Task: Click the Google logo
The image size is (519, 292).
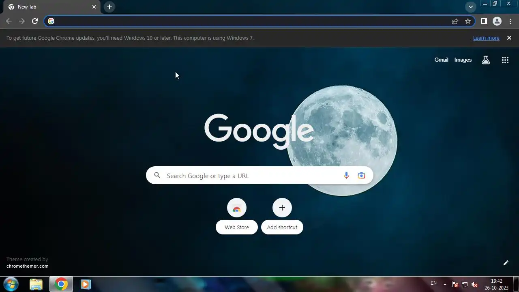Action: pyautogui.click(x=259, y=131)
